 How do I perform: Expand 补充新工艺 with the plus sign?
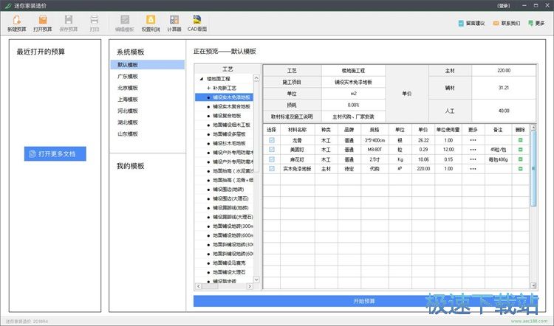[x=208, y=88]
